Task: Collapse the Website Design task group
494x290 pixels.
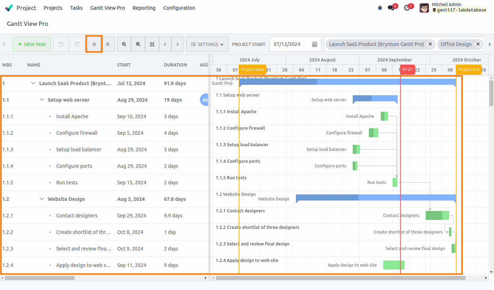Action: [42, 199]
